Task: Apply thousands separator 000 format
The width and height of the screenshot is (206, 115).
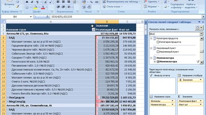Action: click(x=97, y=2)
